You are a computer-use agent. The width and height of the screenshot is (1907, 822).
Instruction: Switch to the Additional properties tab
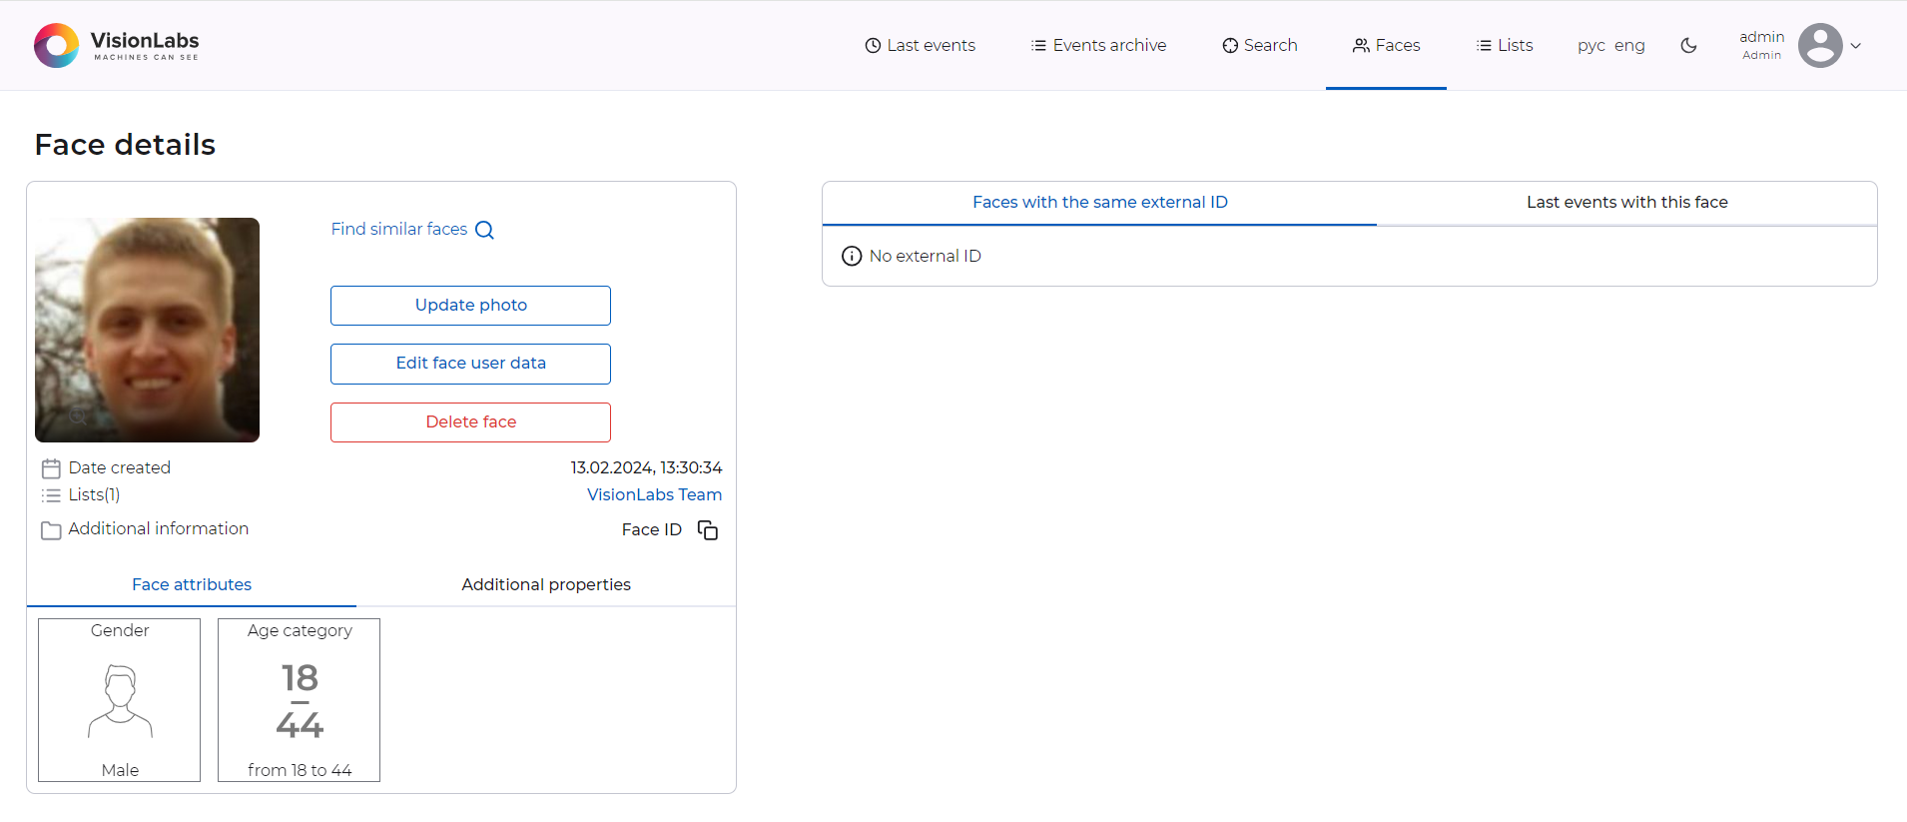545,584
